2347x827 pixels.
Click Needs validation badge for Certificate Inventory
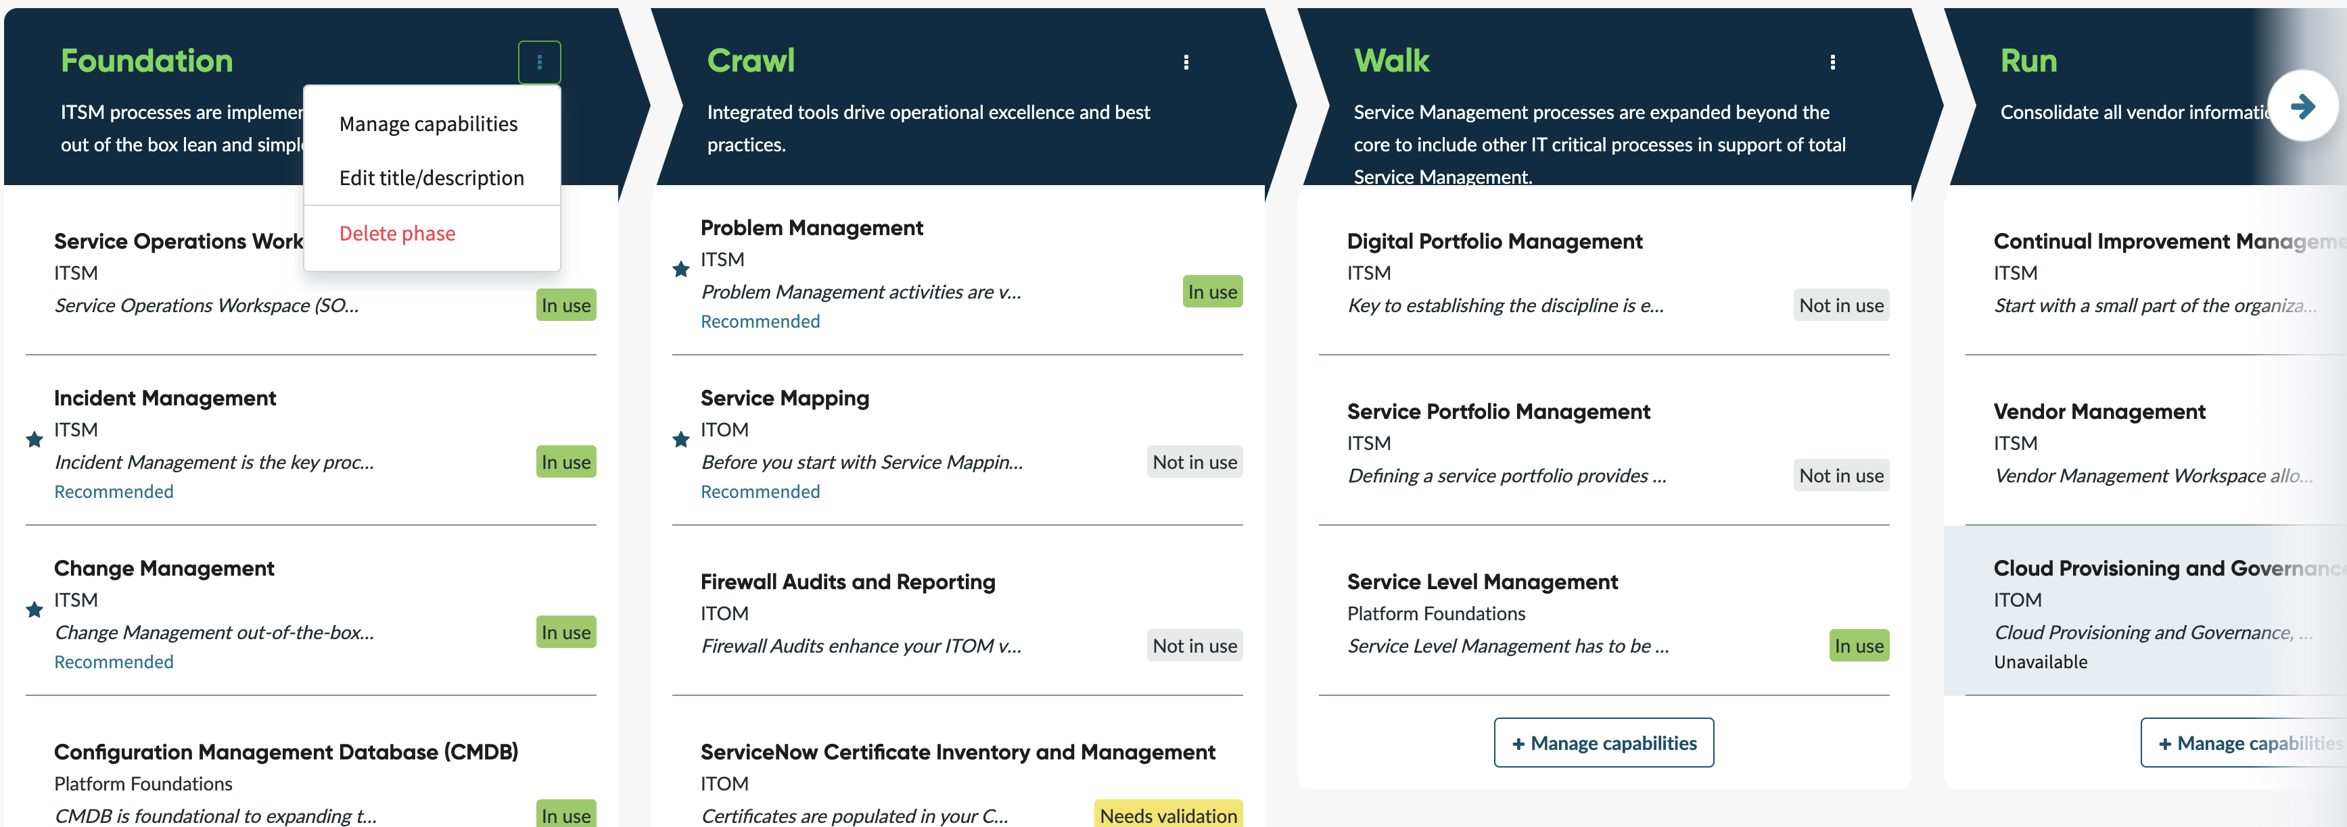click(1168, 814)
